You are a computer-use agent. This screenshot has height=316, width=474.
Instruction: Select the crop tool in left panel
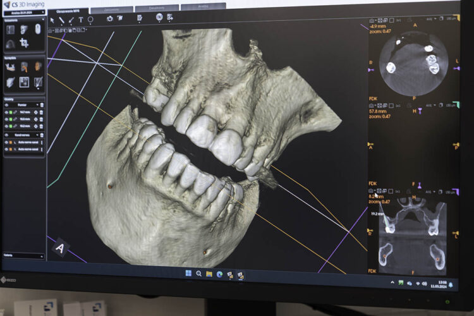[24, 43]
